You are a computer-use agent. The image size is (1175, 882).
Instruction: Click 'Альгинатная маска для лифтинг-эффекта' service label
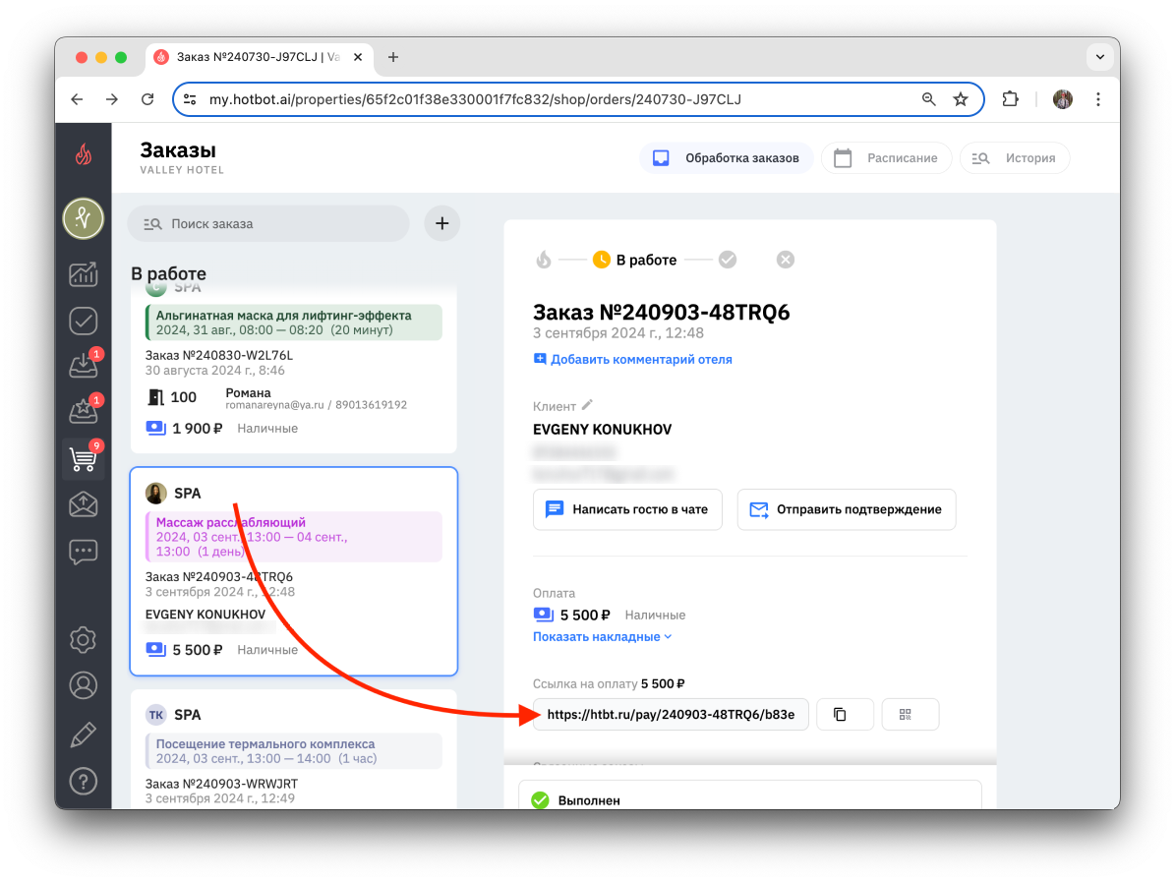click(283, 316)
